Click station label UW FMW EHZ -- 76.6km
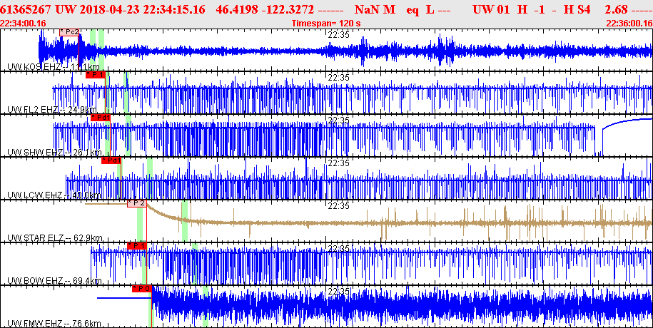The height and width of the screenshot is (328, 653). click(x=54, y=324)
